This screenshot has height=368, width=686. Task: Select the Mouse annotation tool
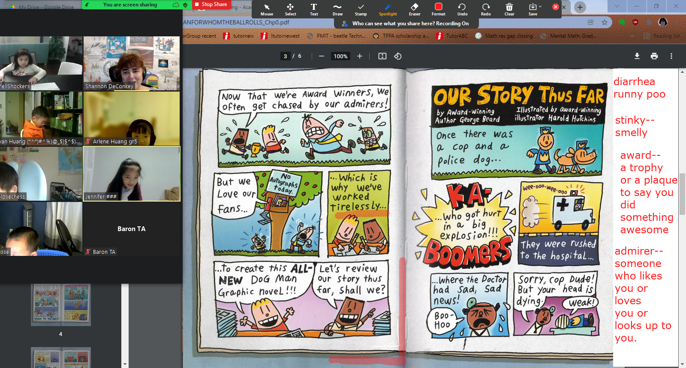[267, 9]
